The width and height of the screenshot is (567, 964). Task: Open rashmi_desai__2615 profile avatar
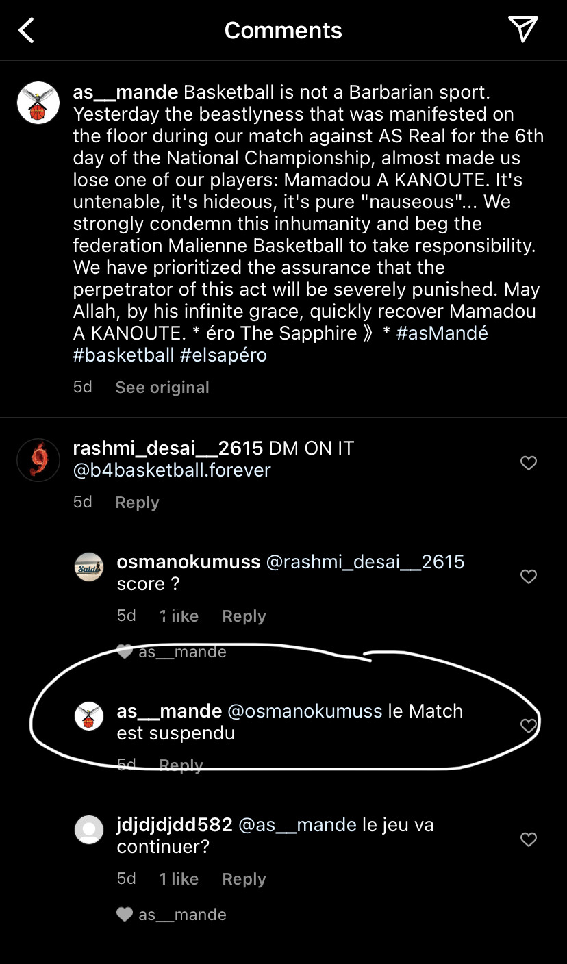coord(38,460)
